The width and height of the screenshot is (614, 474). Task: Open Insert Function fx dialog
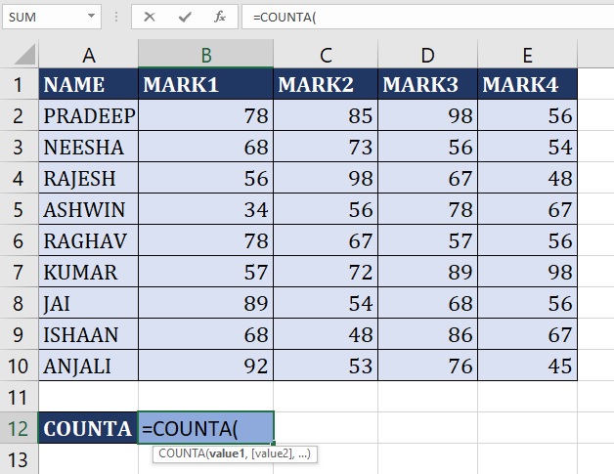pyautogui.click(x=220, y=17)
